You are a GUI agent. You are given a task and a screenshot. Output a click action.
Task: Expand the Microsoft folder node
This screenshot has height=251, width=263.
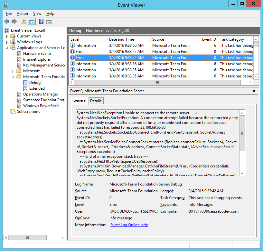click(x=13, y=71)
